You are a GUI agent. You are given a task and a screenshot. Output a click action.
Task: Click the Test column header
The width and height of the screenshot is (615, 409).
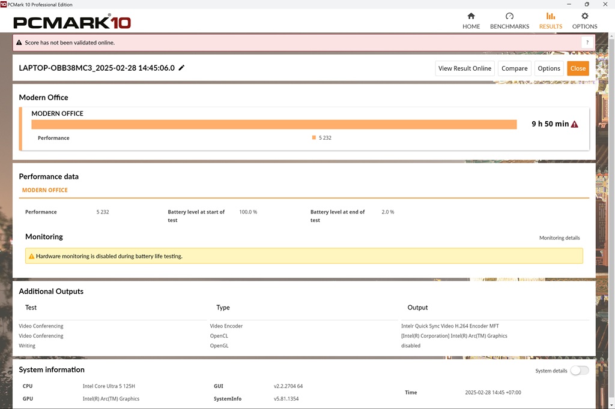(31, 308)
